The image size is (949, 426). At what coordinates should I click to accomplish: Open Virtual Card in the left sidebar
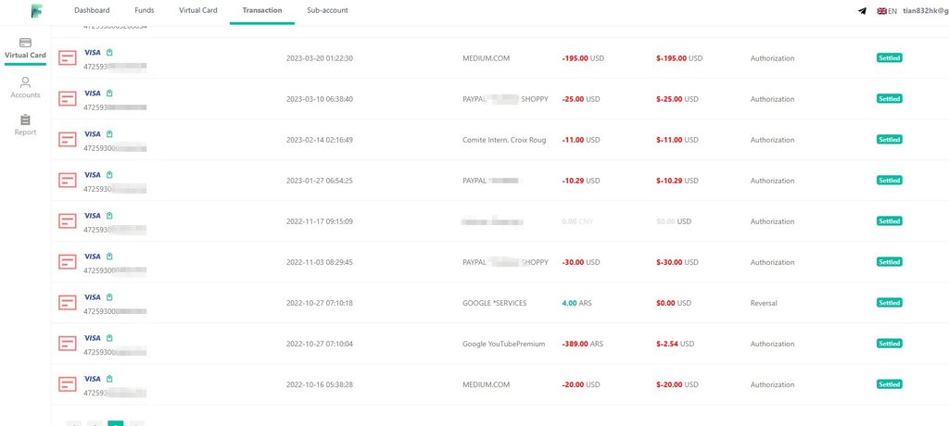[x=25, y=49]
